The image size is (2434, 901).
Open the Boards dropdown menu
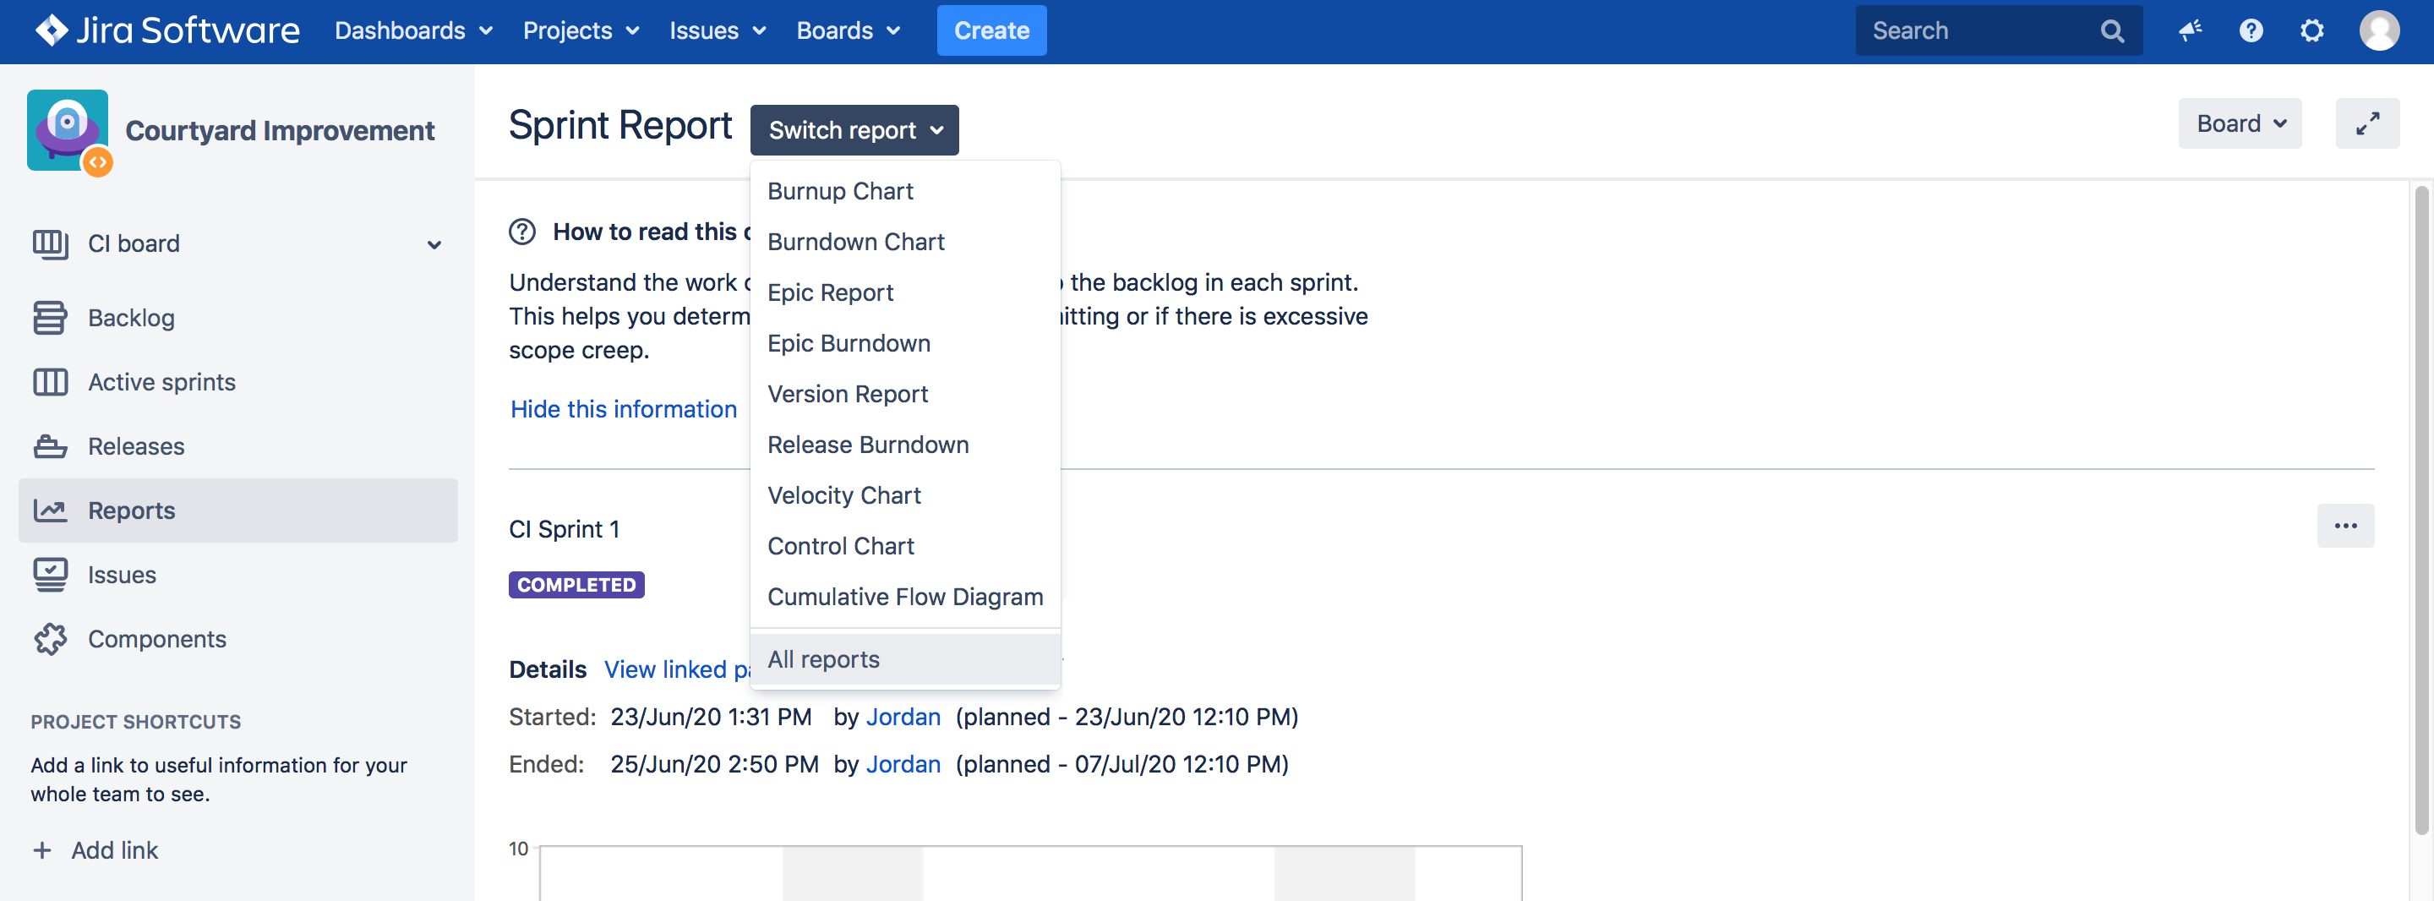point(849,31)
